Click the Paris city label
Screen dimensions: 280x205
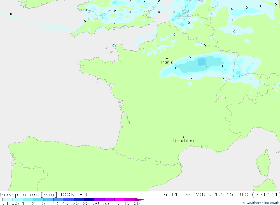pyautogui.click(x=167, y=62)
